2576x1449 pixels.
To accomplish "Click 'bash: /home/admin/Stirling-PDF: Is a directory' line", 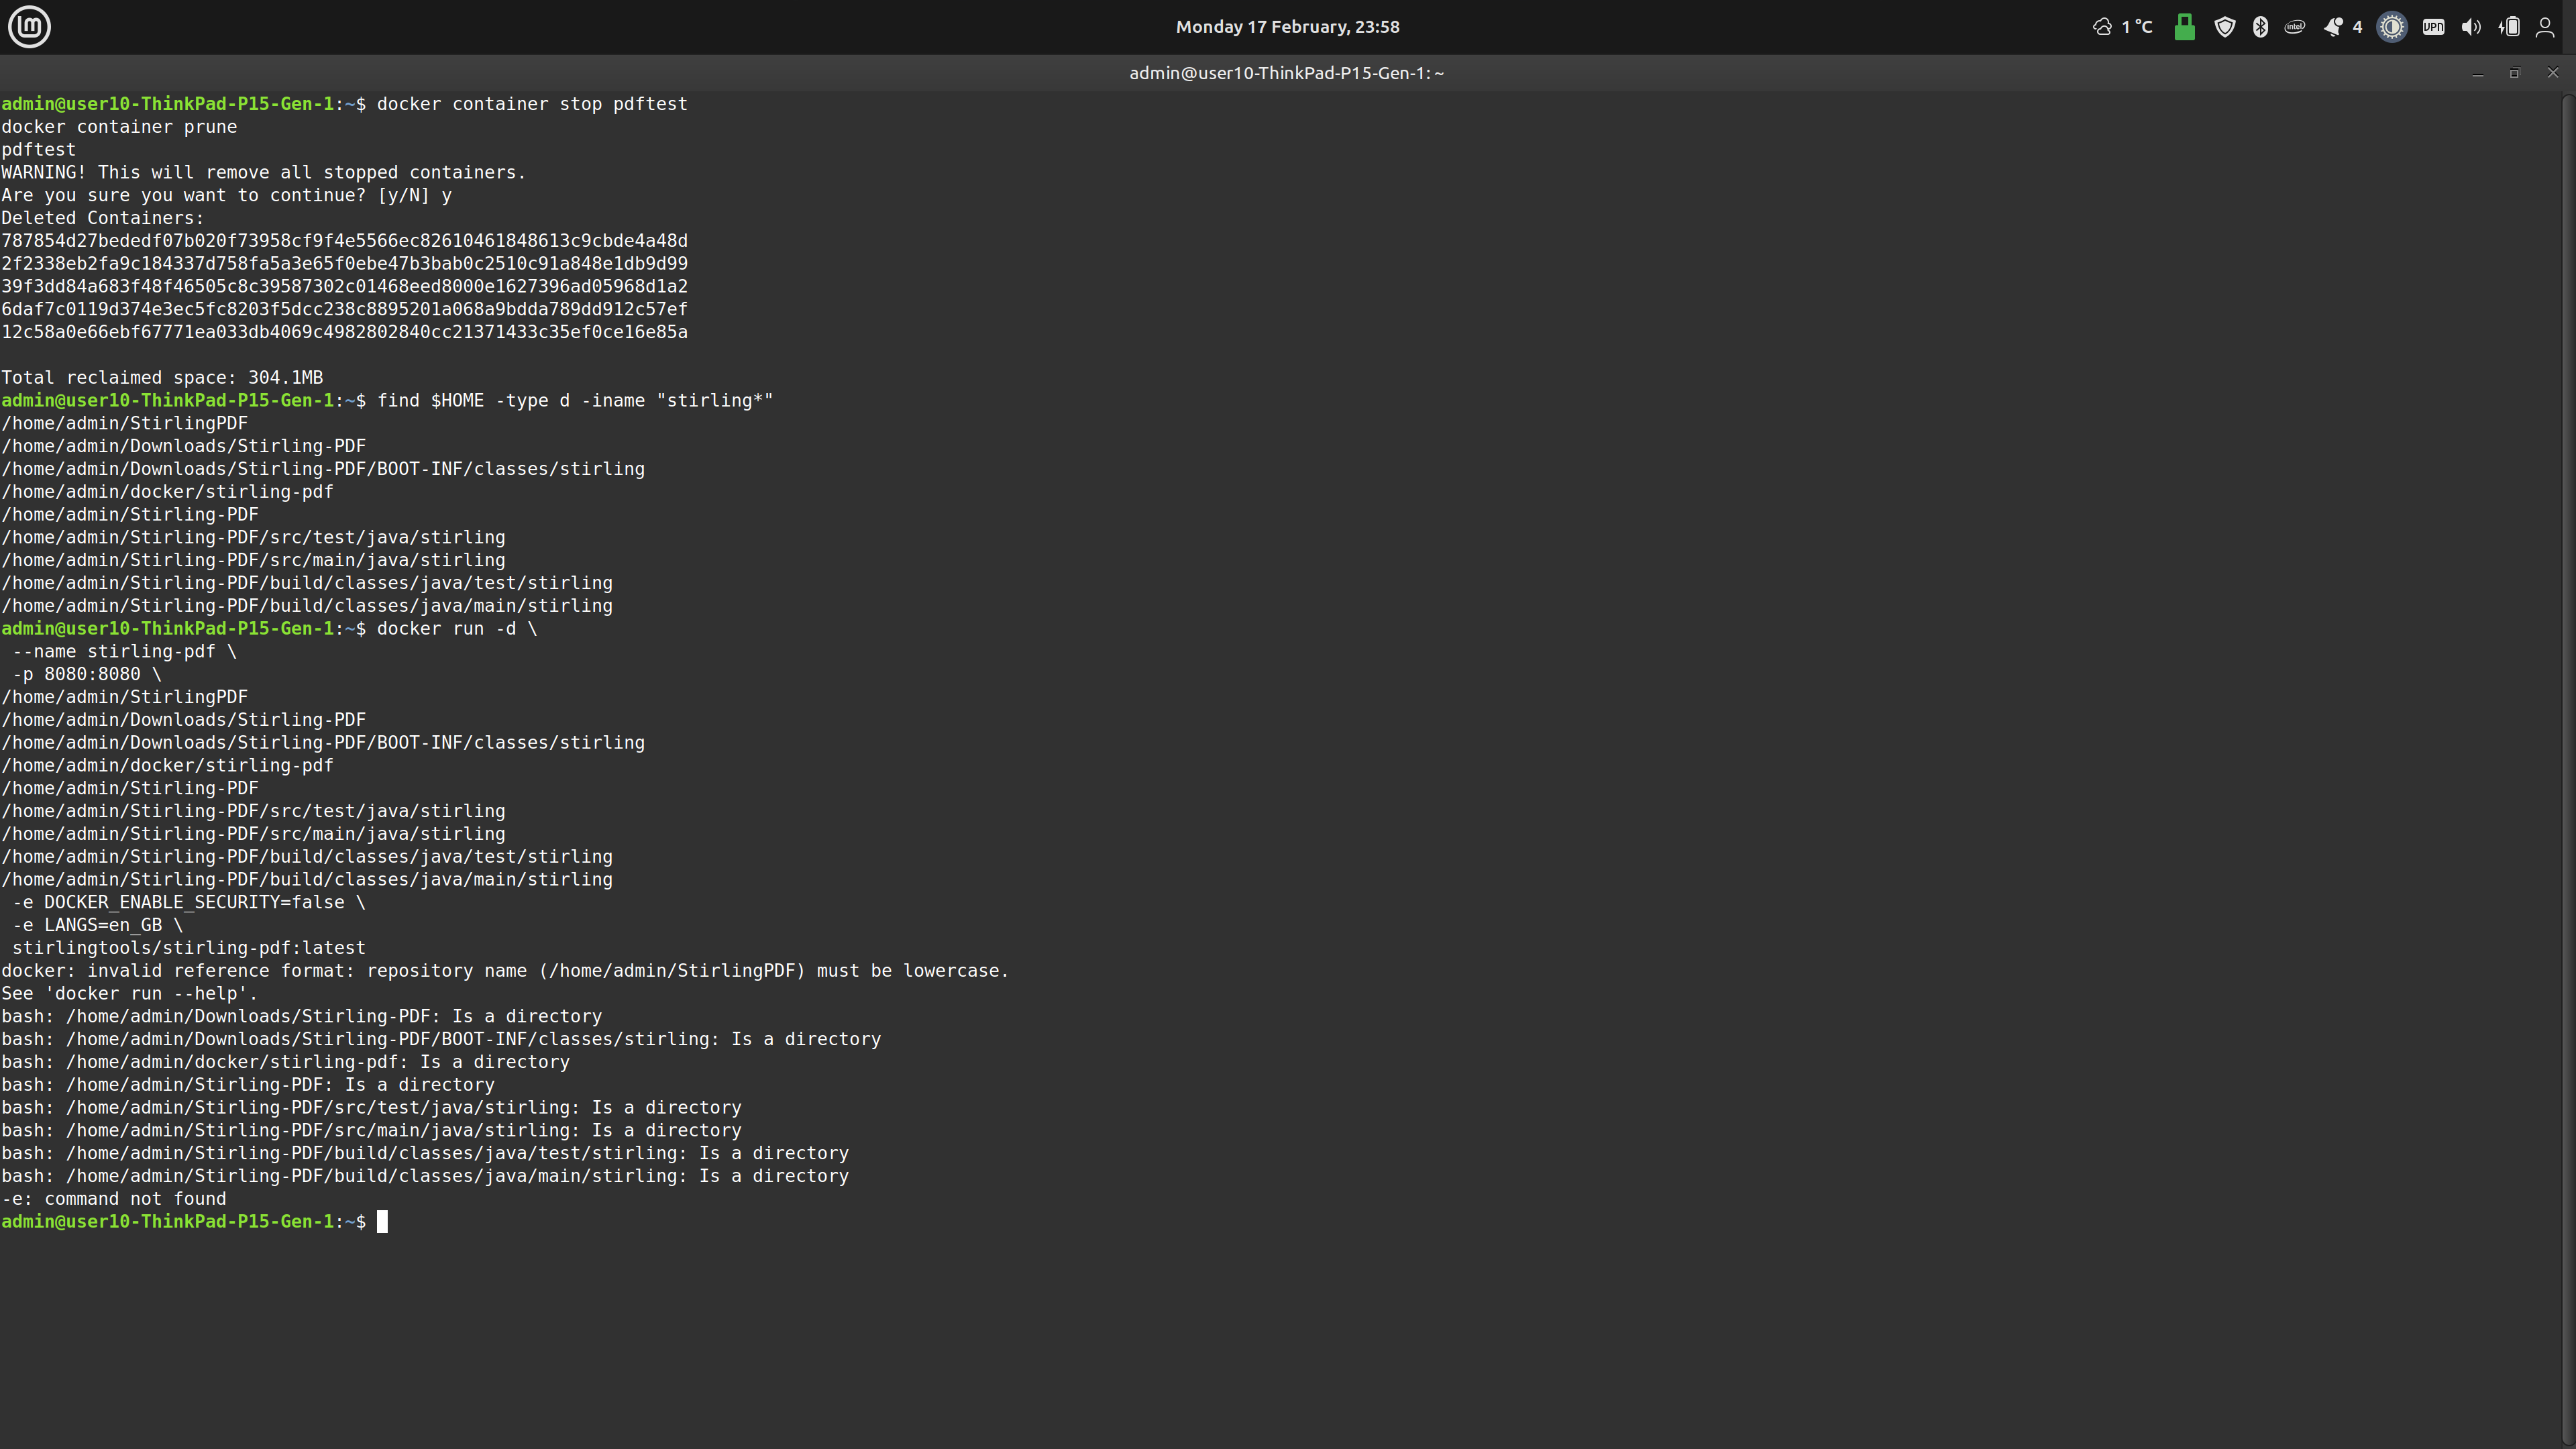I will 247,1085.
